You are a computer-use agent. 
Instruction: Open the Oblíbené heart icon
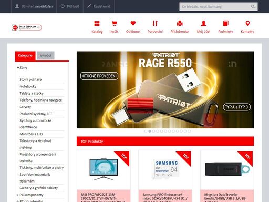133,23
